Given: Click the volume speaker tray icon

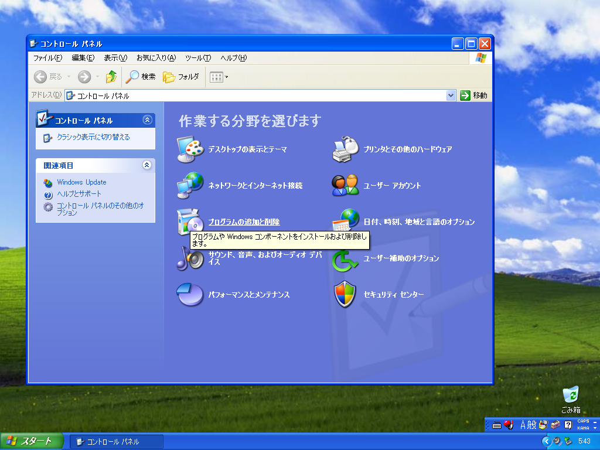Looking at the screenshot, I should point(557,441).
